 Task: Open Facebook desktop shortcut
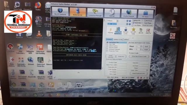[19, 36]
